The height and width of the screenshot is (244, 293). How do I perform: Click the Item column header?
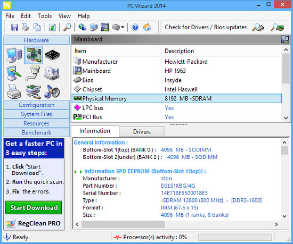coord(117,51)
